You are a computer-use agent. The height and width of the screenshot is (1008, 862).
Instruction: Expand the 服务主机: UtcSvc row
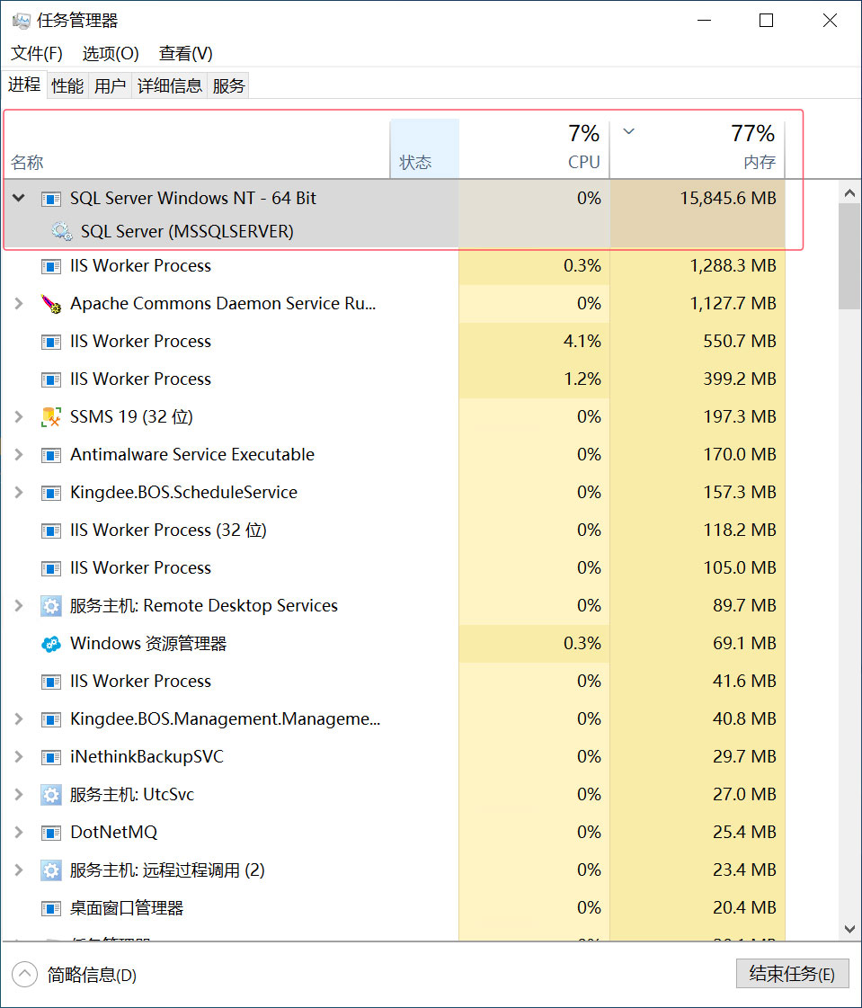coord(19,795)
